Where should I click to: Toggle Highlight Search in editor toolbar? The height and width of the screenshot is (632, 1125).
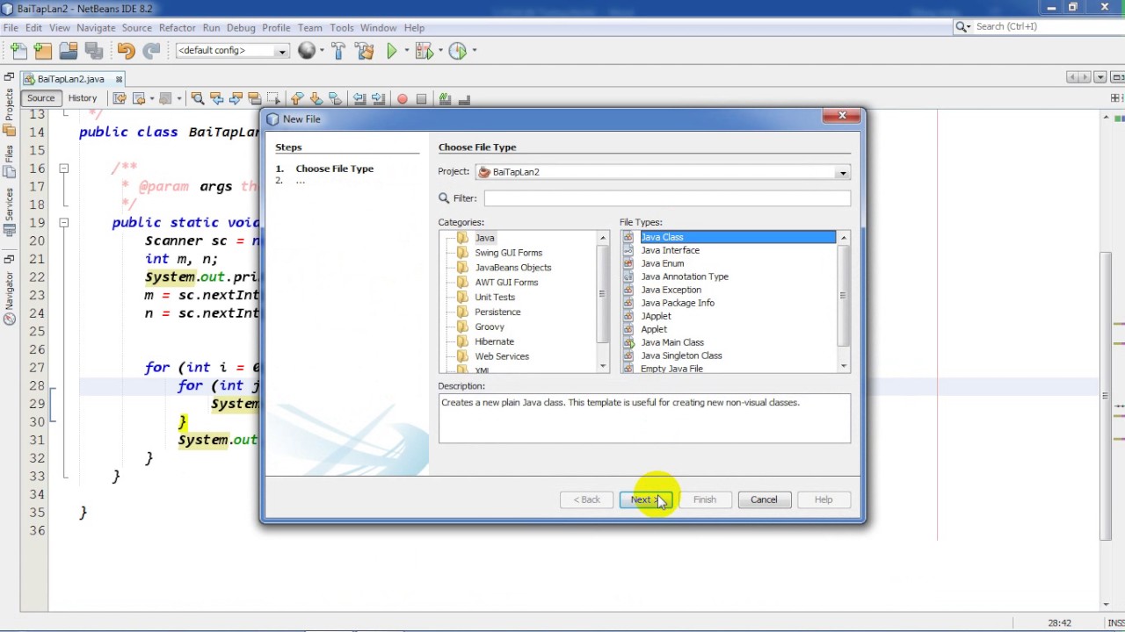pos(255,98)
